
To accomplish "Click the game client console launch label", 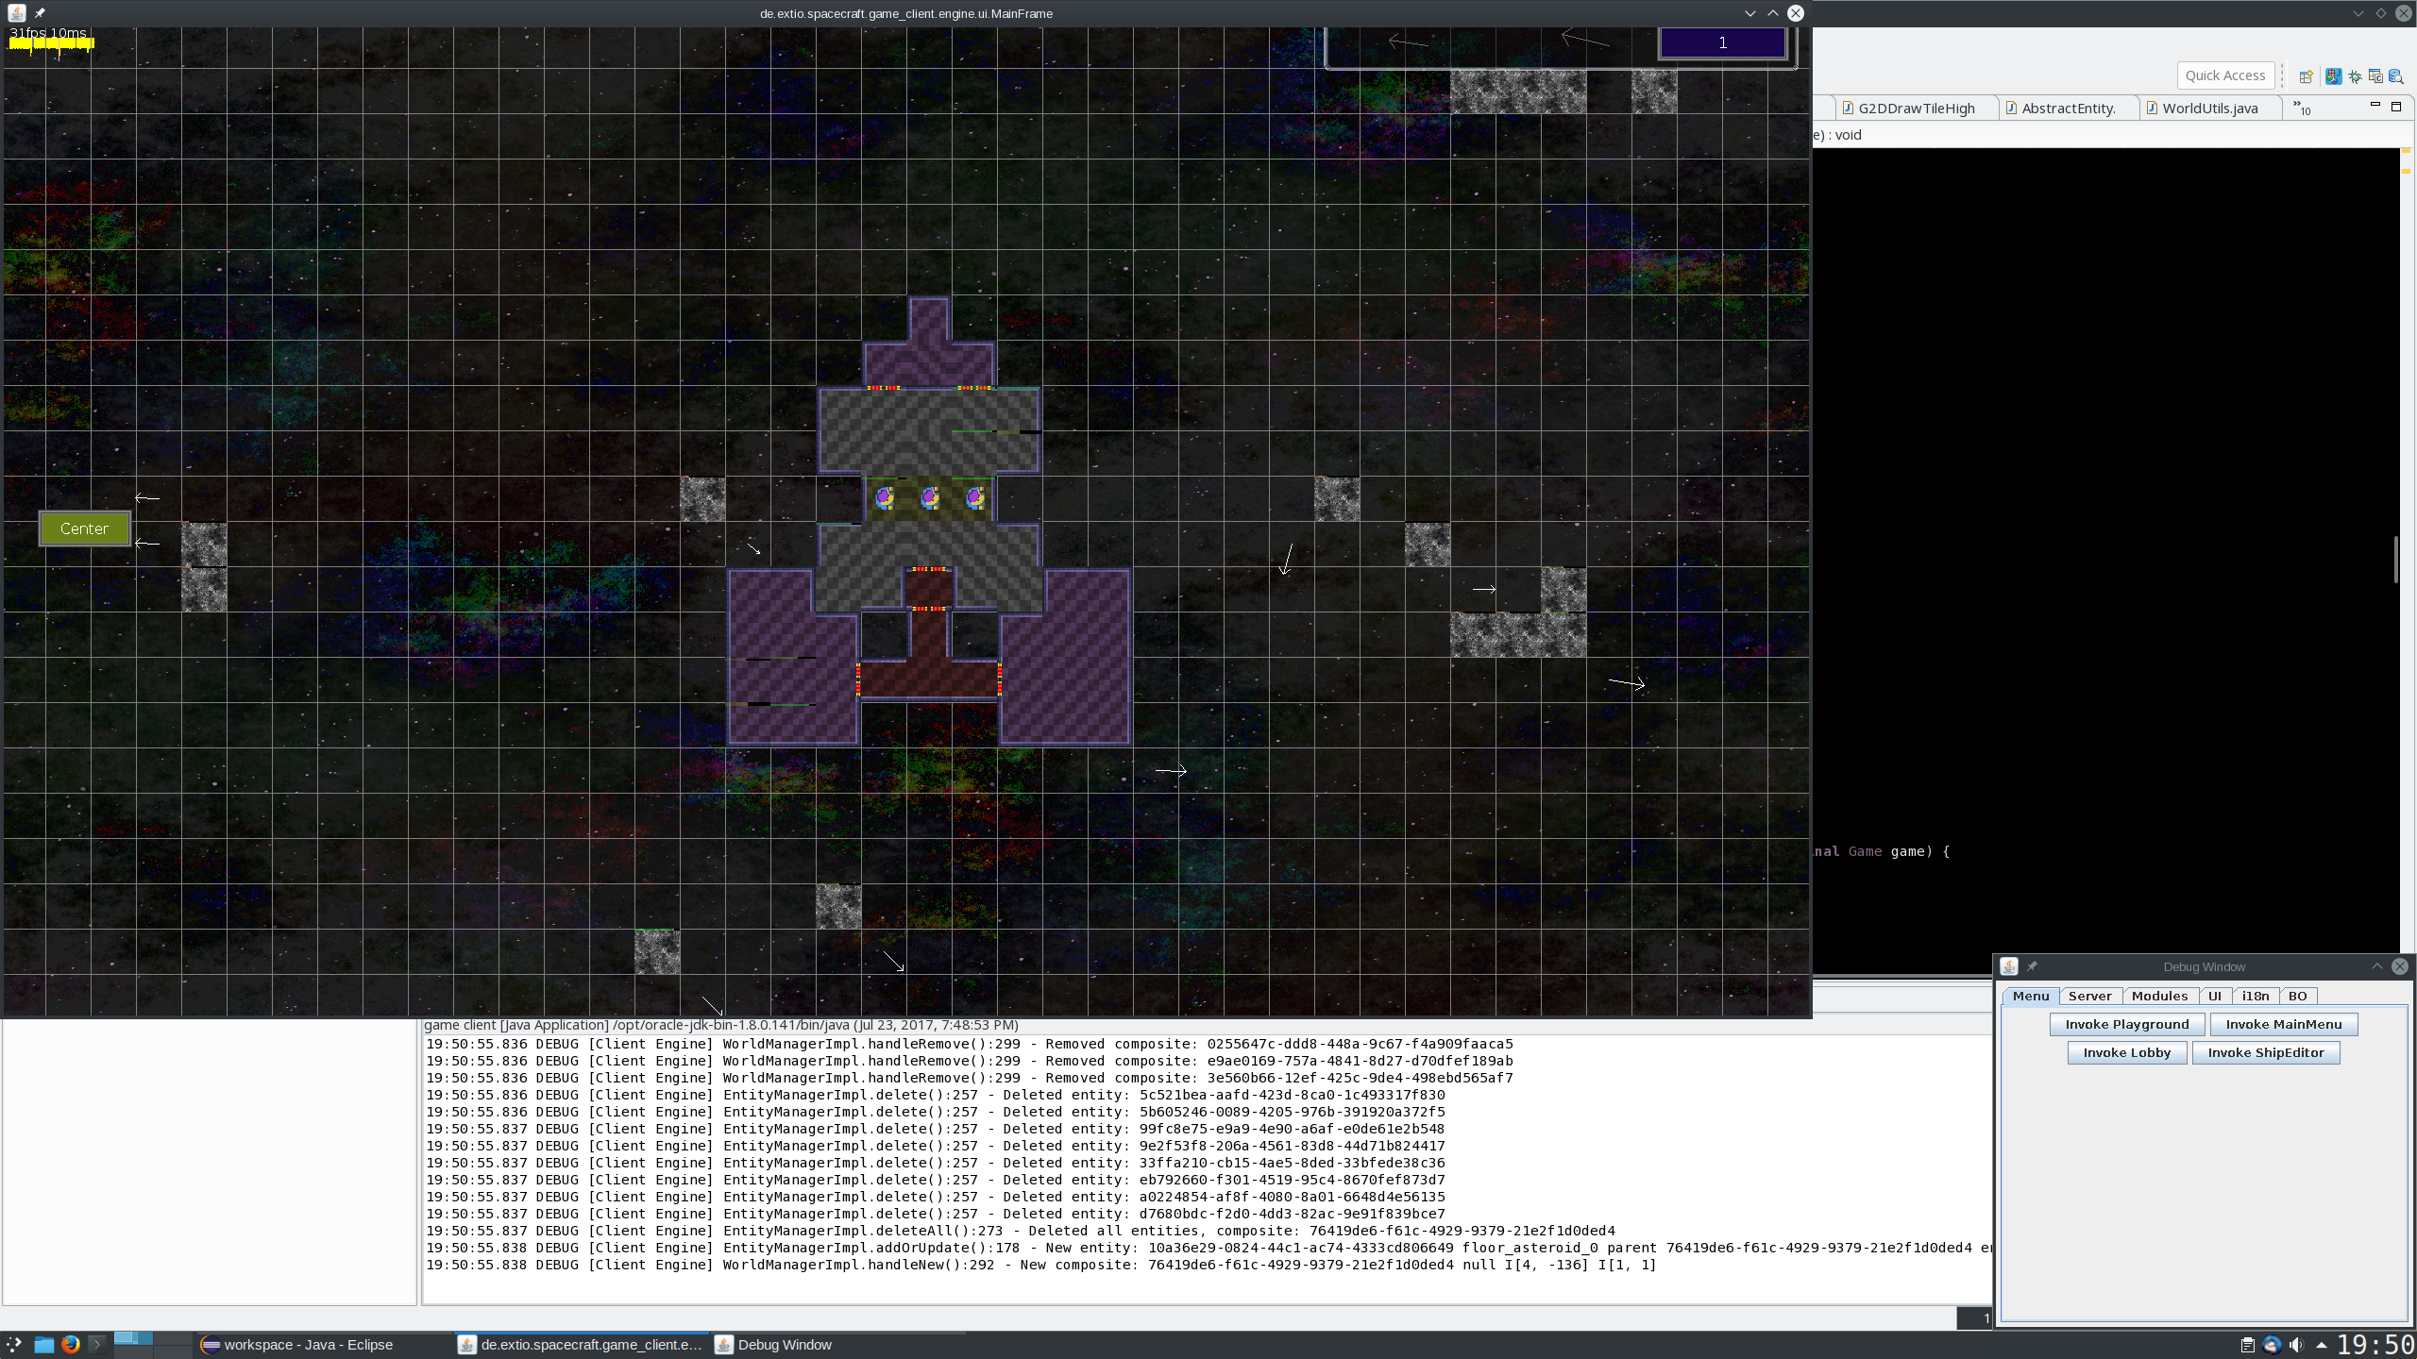I will pyautogui.click(x=720, y=1025).
